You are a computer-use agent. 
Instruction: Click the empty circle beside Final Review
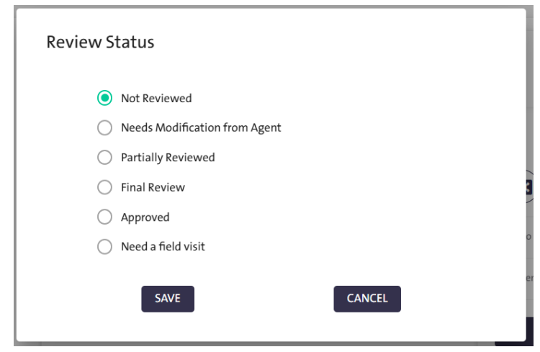pyautogui.click(x=104, y=187)
